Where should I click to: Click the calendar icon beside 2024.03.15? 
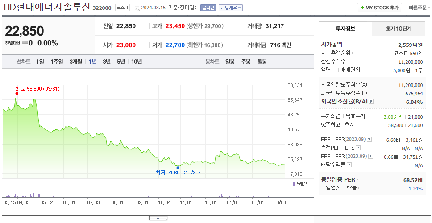137,8
